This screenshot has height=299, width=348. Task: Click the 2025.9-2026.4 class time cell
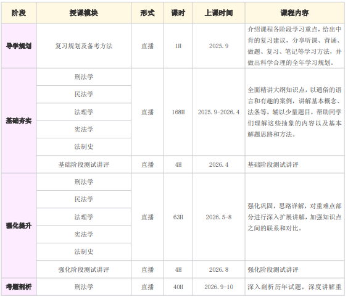click(219, 112)
